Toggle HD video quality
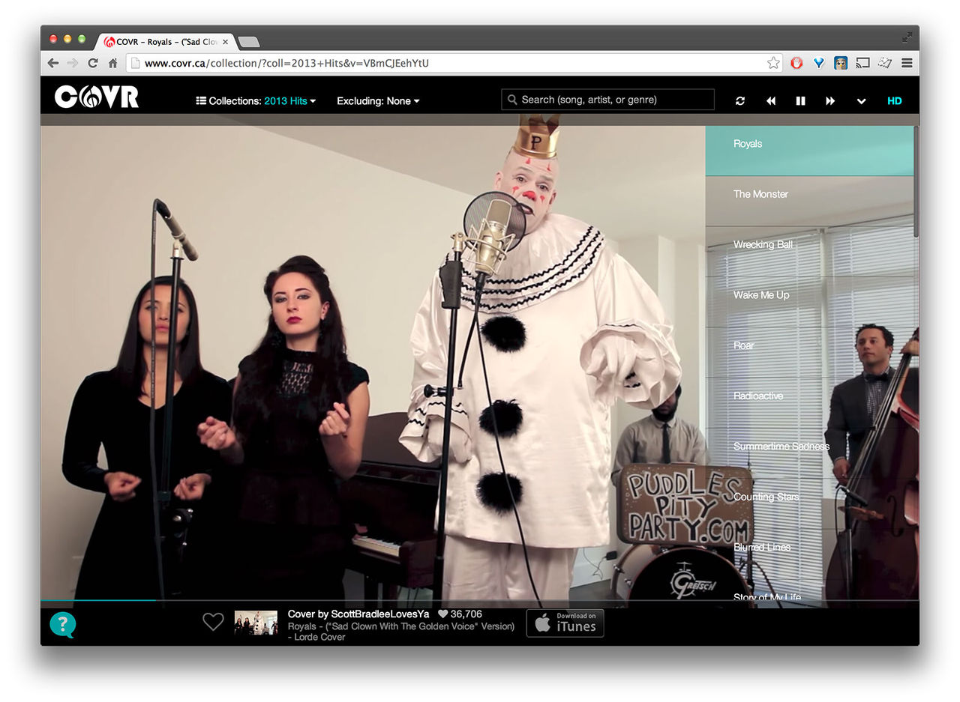 [x=894, y=101]
